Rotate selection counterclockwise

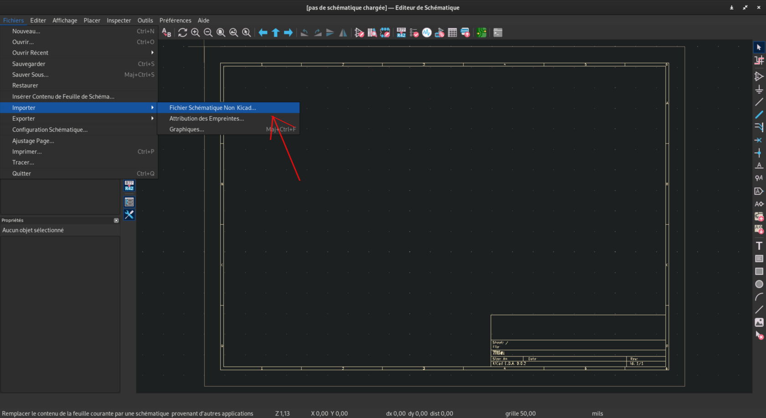pyautogui.click(x=305, y=33)
